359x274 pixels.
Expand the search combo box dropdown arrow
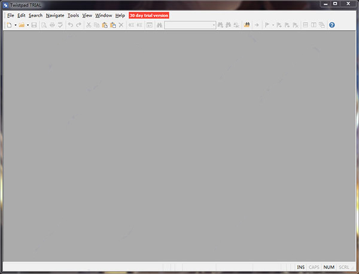point(214,25)
